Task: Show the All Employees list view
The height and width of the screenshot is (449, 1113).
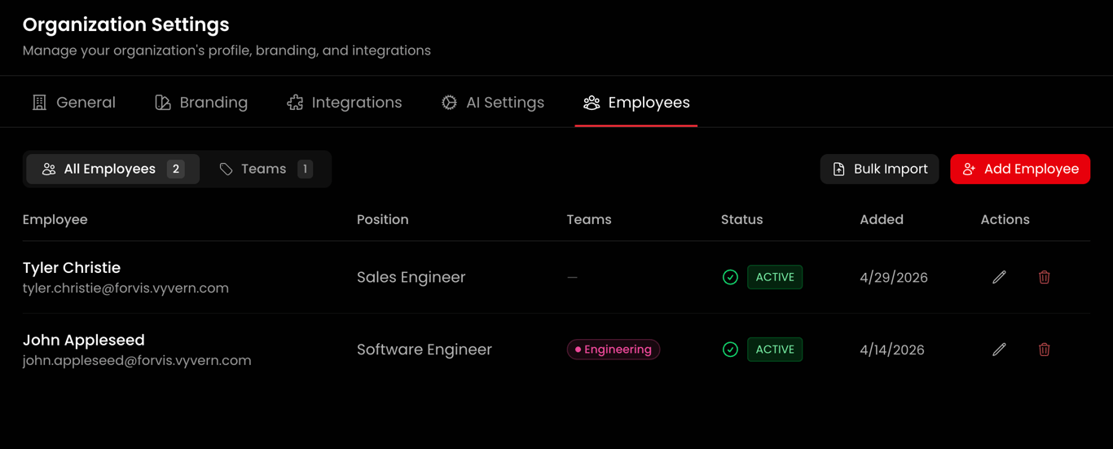Action: [x=112, y=169]
